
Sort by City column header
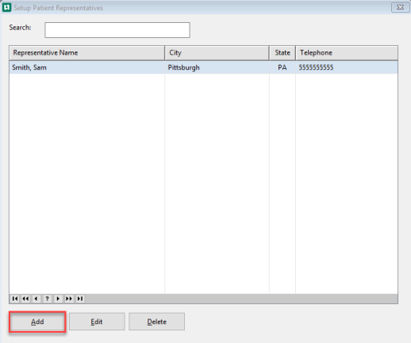coord(217,53)
